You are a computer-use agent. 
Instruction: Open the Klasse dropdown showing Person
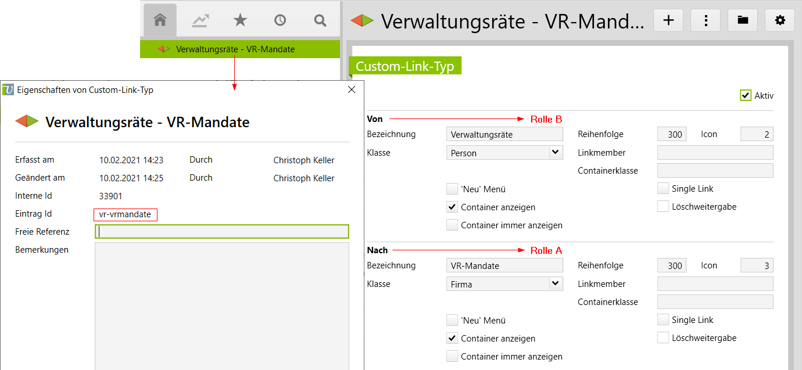(504, 153)
